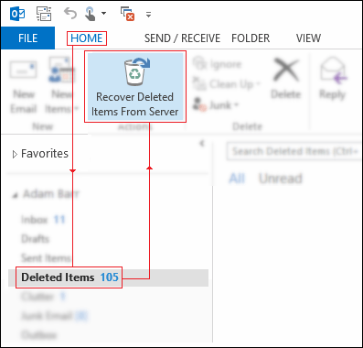Viewport: 363px width, 348px height.
Task: Open Customize Quick Access Toolbar dropdown
Action: click(148, 15)
